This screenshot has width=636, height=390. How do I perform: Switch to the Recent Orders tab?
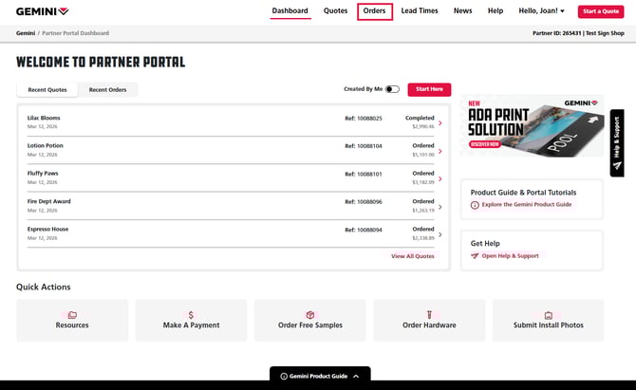tap(107, 89)
